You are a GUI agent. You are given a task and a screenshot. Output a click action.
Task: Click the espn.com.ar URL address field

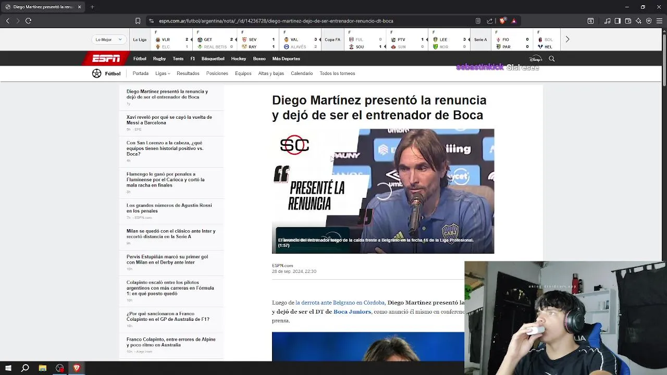click(x=276, y=21)
